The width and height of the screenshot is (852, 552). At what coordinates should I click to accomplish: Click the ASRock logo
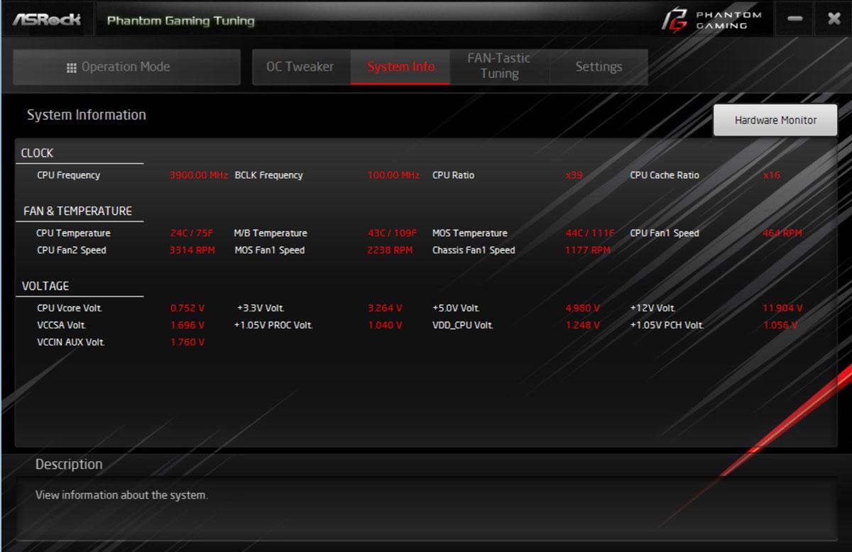point(46,20)
